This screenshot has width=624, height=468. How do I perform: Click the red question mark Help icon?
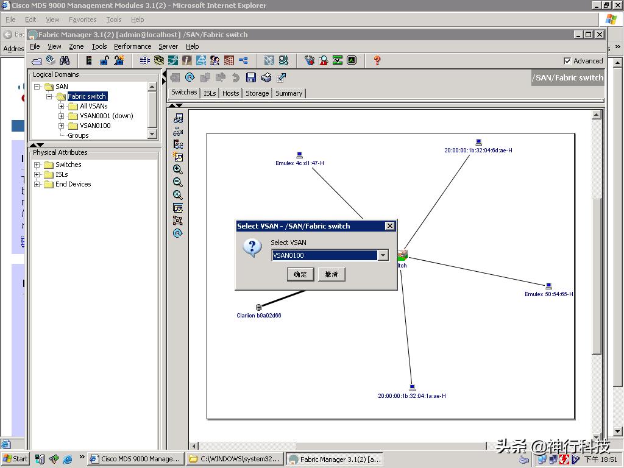pos(377,60)
